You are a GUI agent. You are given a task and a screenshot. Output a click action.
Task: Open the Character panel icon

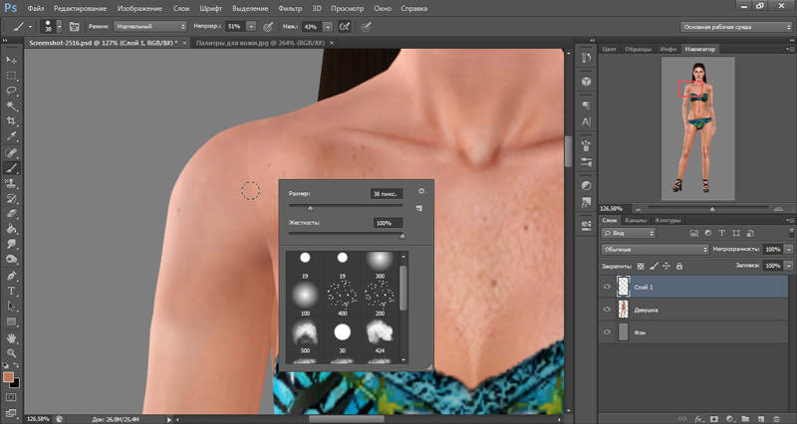click(x=586, y=121)
